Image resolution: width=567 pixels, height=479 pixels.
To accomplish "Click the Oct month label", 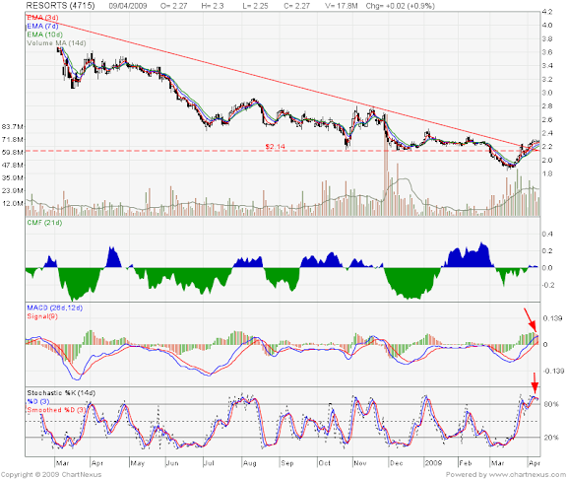I will [325, 463].
